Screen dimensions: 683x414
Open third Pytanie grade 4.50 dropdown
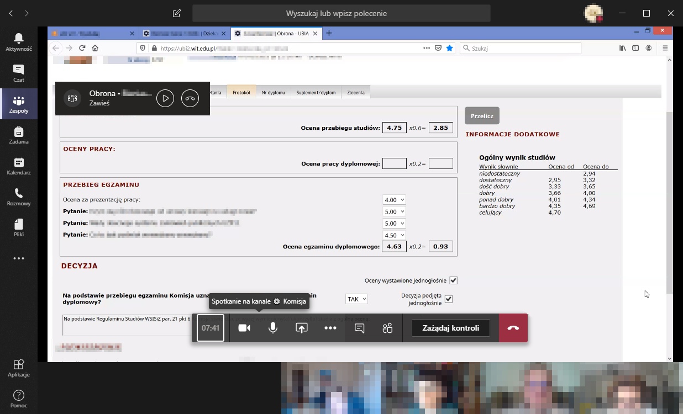click(x=394, y=235)
